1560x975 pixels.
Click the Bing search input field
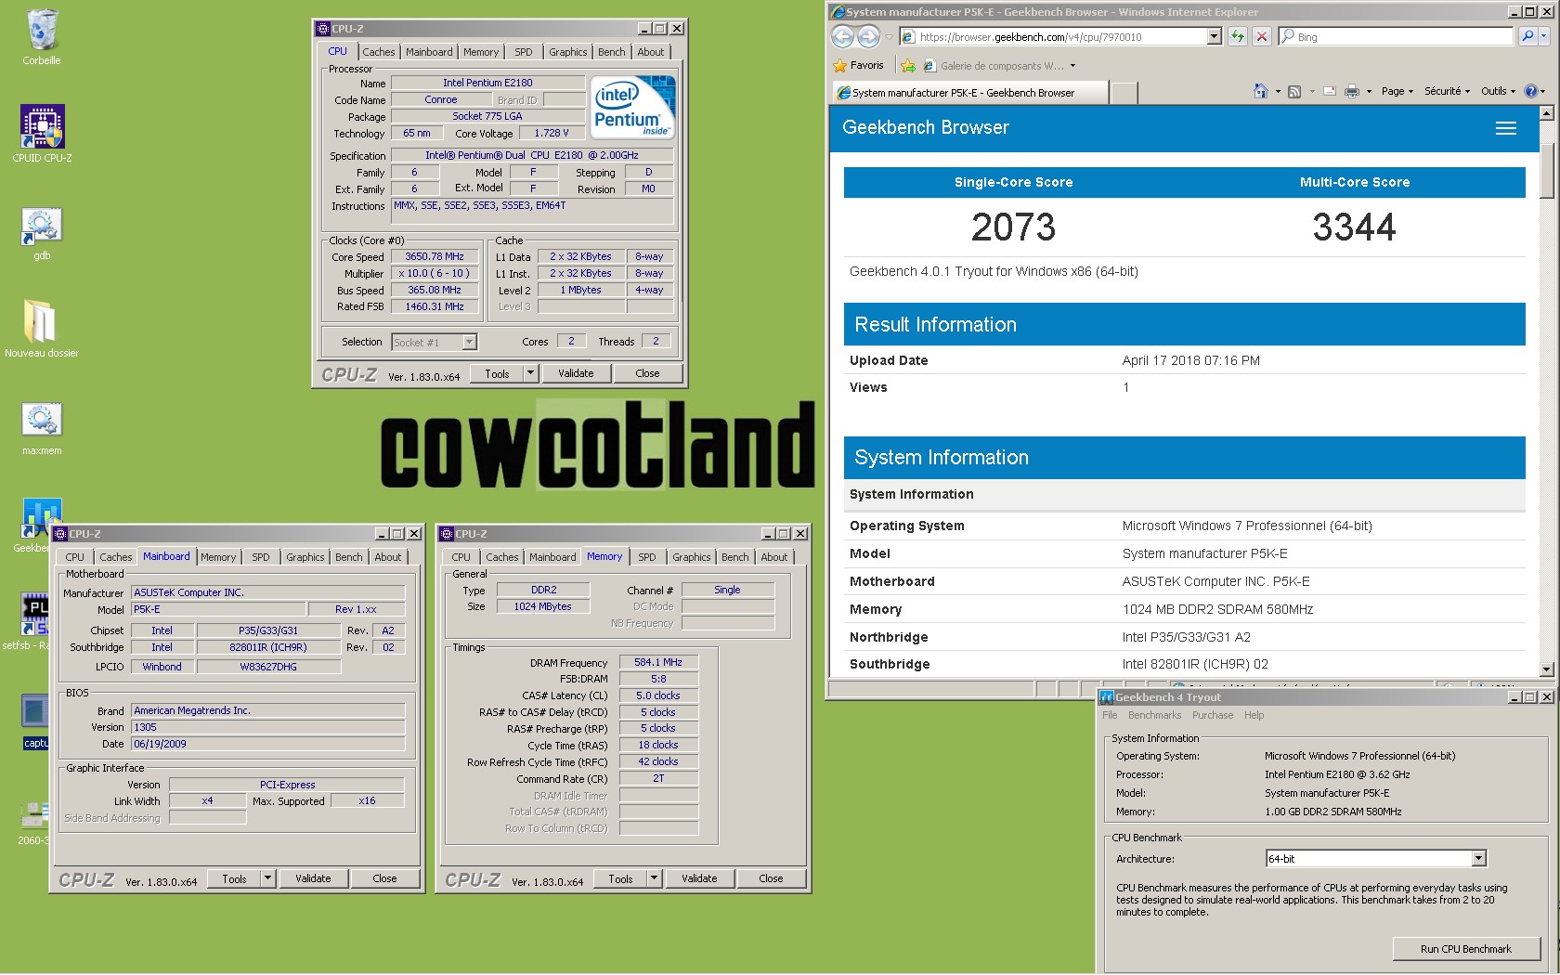(1397, 36)
